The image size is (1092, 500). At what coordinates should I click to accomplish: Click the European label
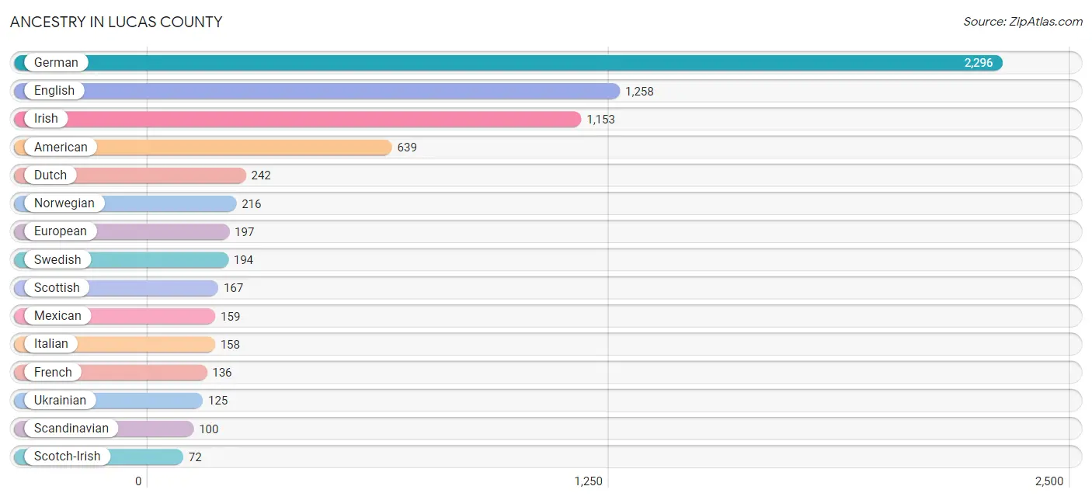[x=61, y=231]
